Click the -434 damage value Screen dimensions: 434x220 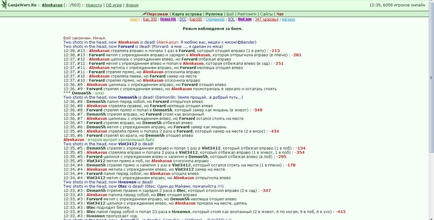(x=274, y=131)
